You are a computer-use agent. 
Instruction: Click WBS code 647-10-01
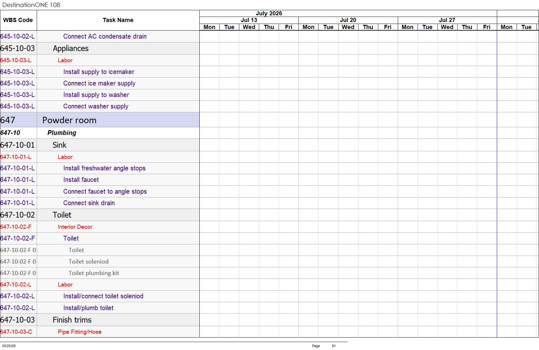(18, 145)
